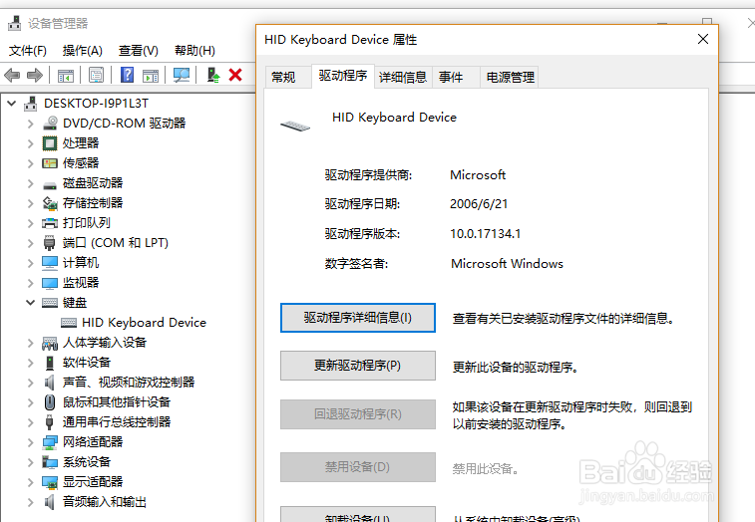Expand the 系统设备 category
This screenshot has height=522, width=755.
click(30, 462)
